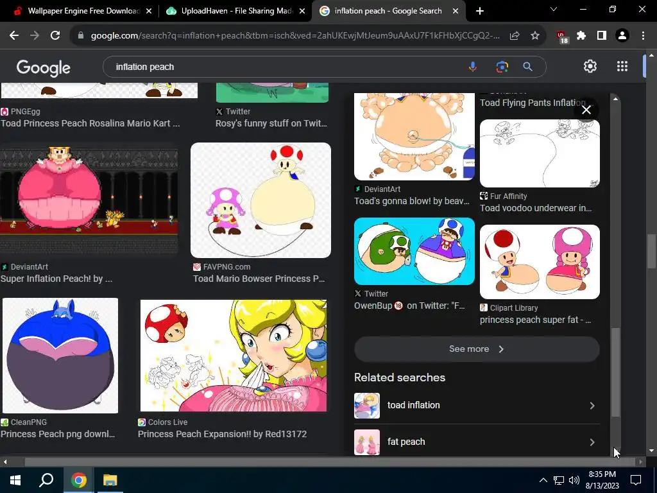Screen dimensions: 657x493
Task: Open Windows taskbar search
Action: coord(46,480)
